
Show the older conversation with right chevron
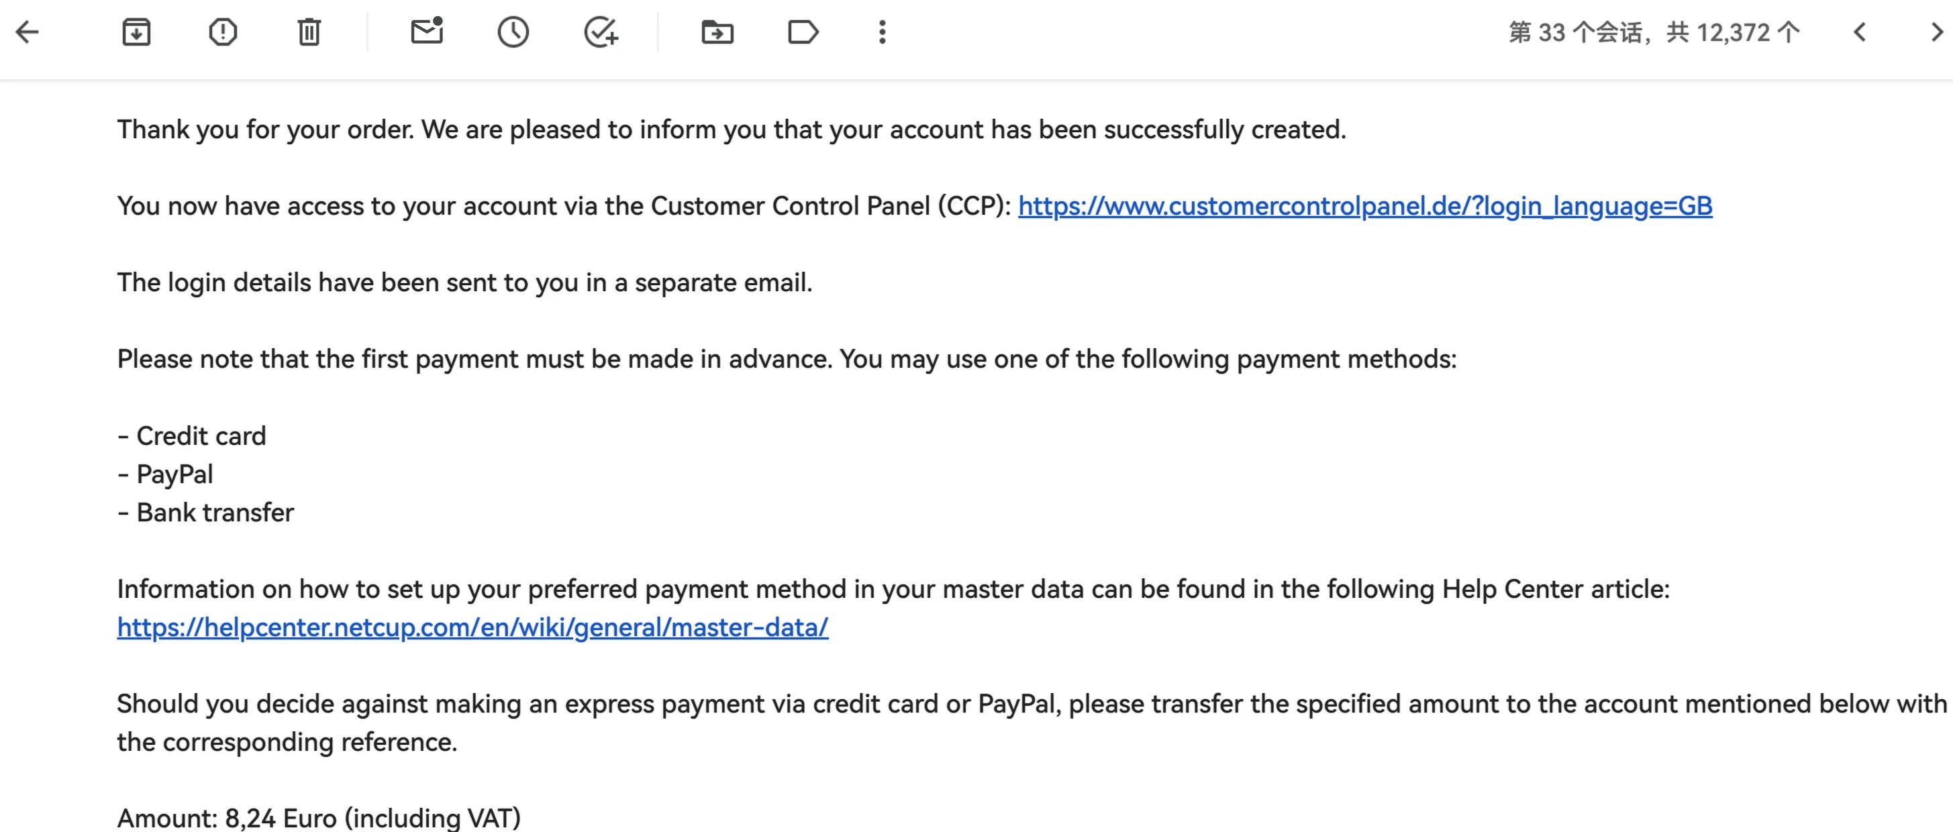point(1937,32)
